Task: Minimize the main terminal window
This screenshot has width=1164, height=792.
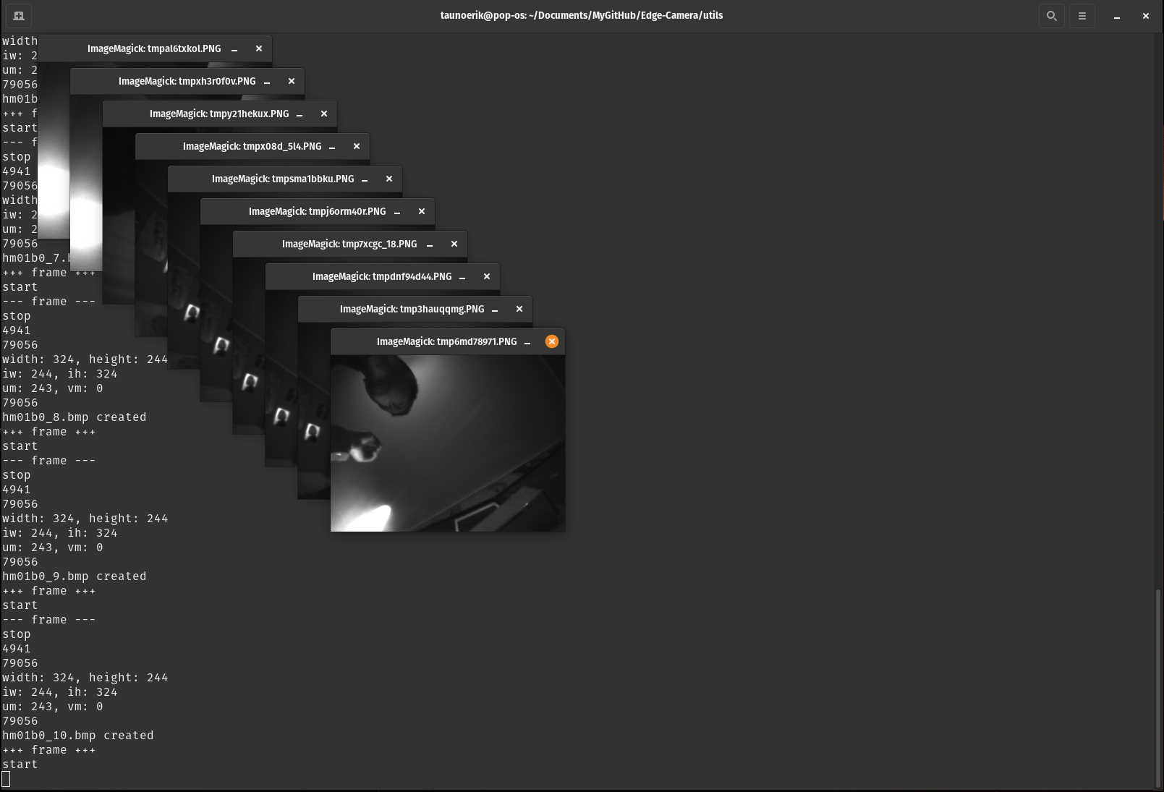Action: click(x=1116, y=16)
